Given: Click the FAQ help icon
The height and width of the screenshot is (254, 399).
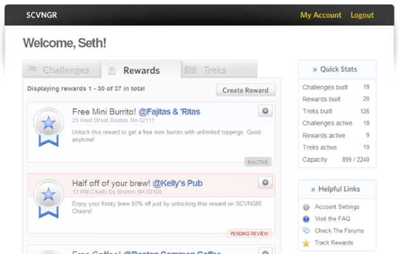Looking at the screenshot, I should pos(307,219).
